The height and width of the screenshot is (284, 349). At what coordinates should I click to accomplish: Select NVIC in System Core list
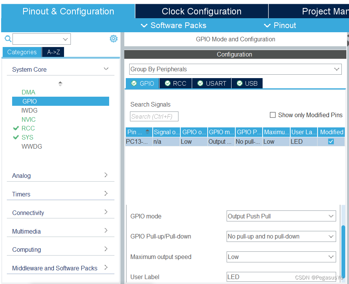[x=28, y=119]
